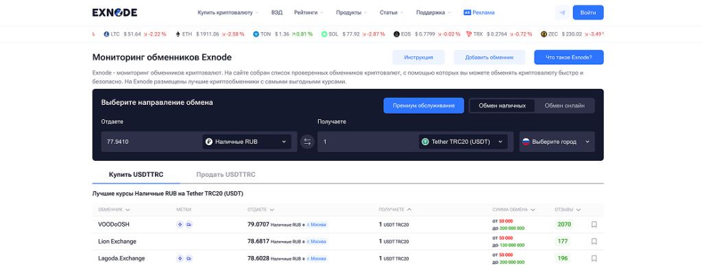Image resolution: width=702 pixels, height=265 pixels.
Task: Click the Войти button
Action: point(588,12)
